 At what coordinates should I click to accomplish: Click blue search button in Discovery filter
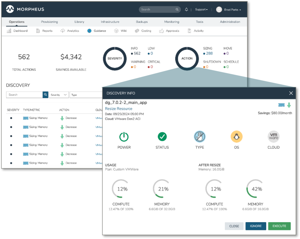(45, 95)
